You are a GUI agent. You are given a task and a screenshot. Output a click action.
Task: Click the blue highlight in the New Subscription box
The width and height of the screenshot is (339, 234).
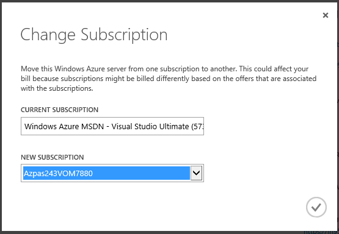tap(106, 173)
